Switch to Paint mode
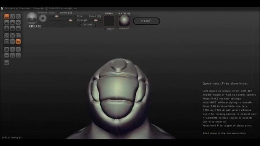The image size is (260, 146). pos(146,21)
